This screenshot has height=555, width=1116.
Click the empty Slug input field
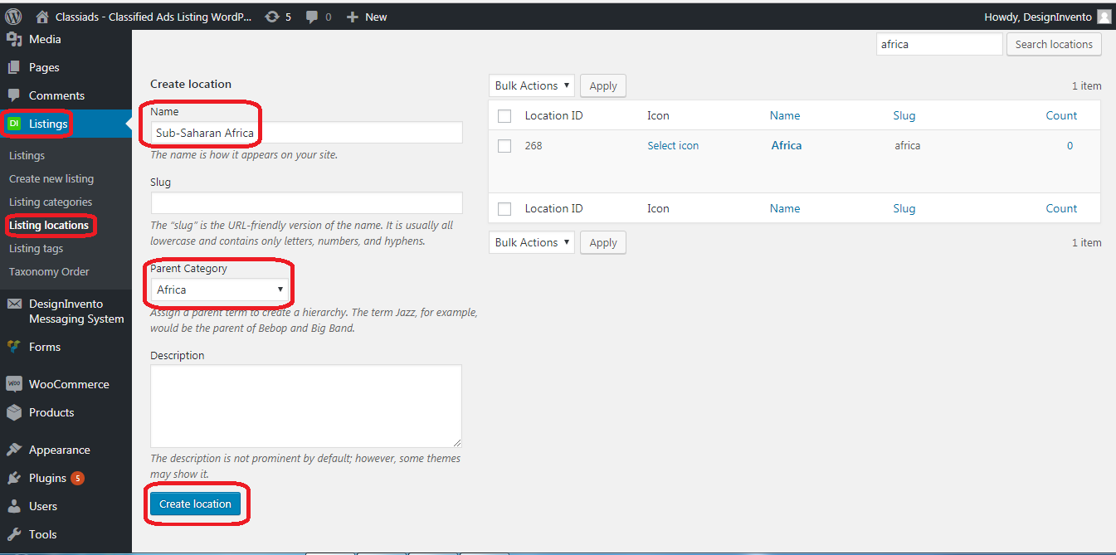pos(306,203)
